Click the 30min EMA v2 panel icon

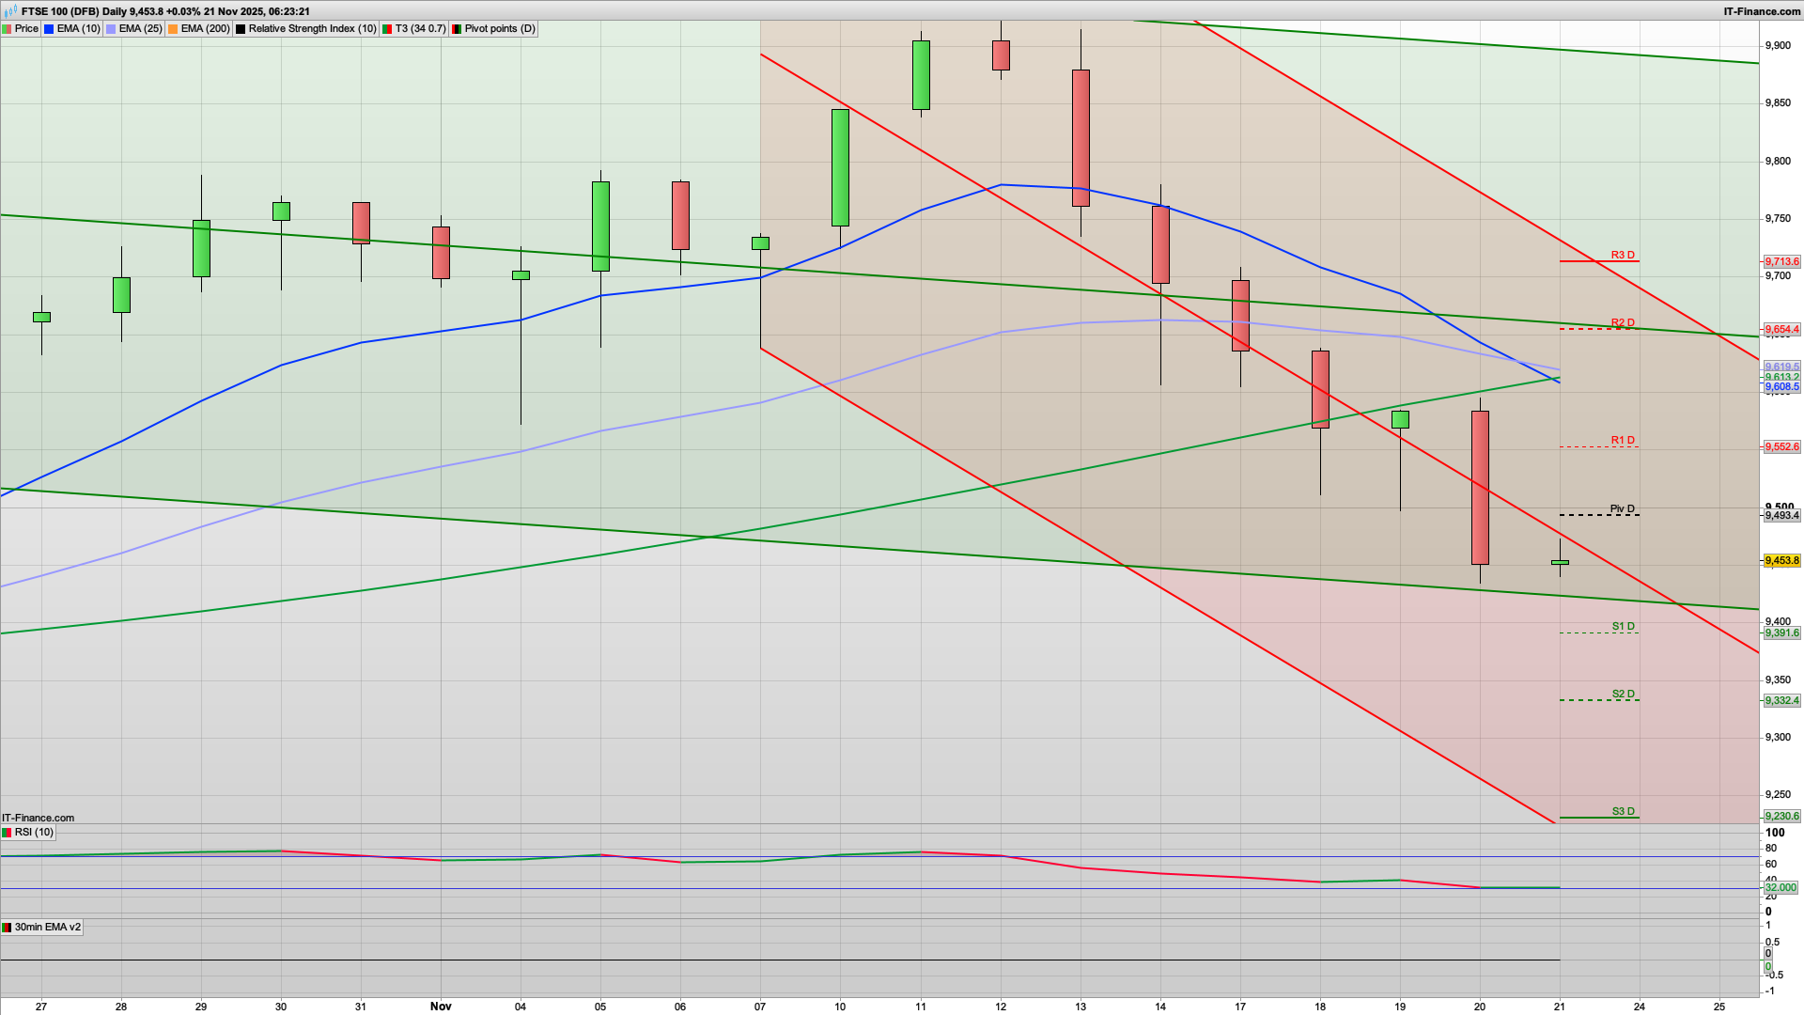8,929
